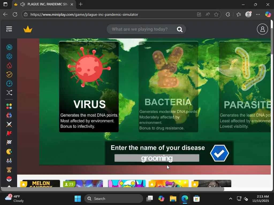Select the PARASITE disease card

point(245,87)
